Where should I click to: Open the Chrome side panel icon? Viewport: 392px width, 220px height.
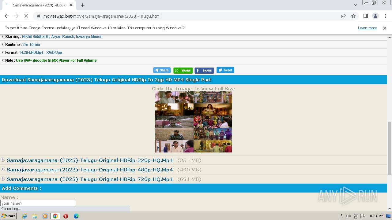pos(365,16)
